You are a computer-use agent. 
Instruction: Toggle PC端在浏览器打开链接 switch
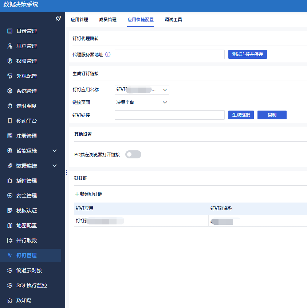coord(133,154)
